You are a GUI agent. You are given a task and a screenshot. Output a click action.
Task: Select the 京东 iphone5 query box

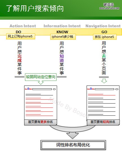105,37
